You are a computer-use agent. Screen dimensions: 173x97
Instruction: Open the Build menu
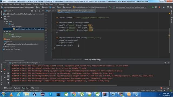tap(42, 4)
